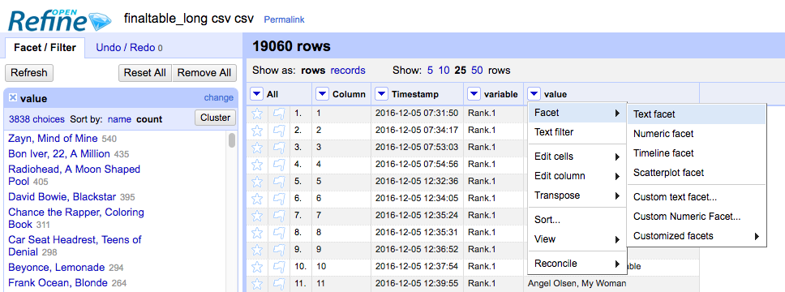This screenshot has width=785, height=292.
Task: Star row 8
Action: pyautogui.click(x=257, y=233)
